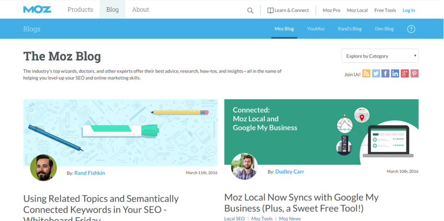Switch to the Moz Blog tab

pyautogui.click(x=284, y=29)
